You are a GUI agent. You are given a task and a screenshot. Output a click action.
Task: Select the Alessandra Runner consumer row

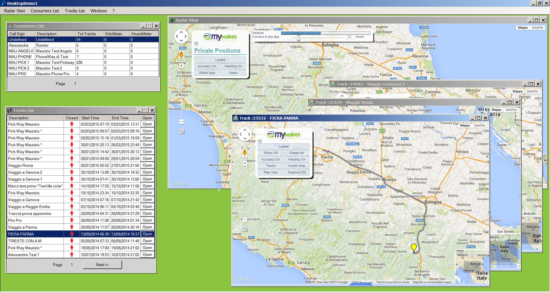click(x=83, y=45)
